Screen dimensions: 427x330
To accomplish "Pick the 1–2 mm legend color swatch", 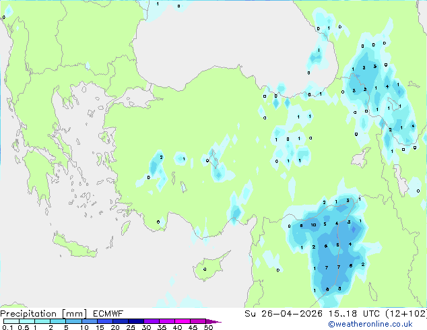I will (42, 321).
